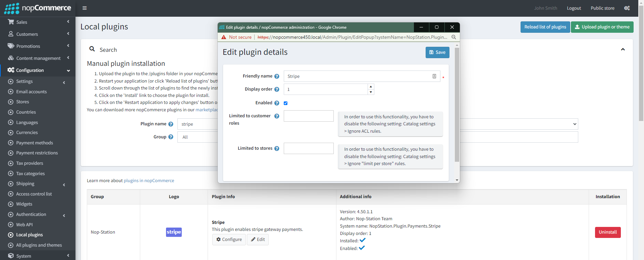The width and height of the screenshot is (644, 260).
Task: Configure the Stripe plugin
Action: (x=229, y=240)
